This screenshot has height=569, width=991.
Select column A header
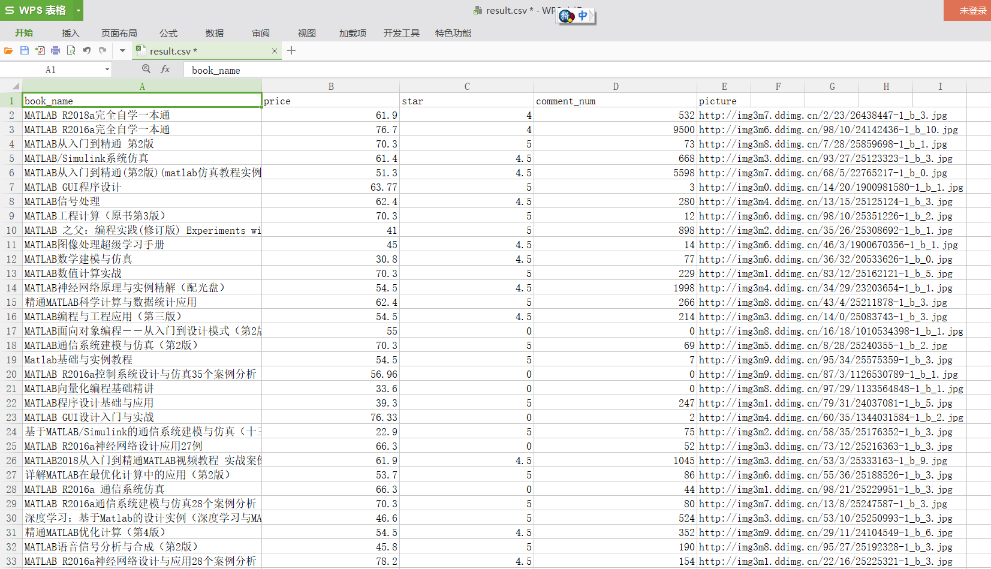point(142,86)
